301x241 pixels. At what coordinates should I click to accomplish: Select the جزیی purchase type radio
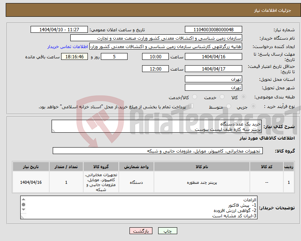tap(253, 106)
